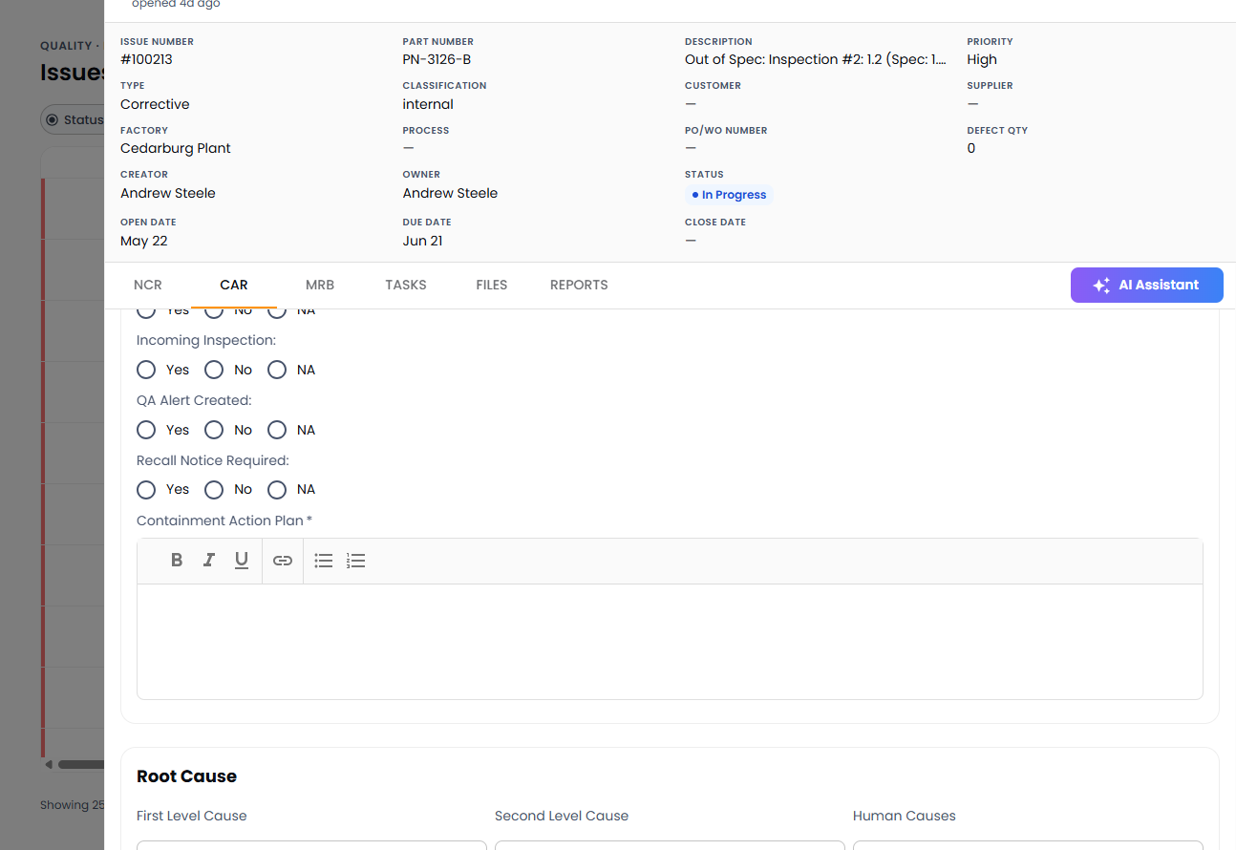Apply italic in the Containment Action Plan editor
The height and width of the screenshot is (850, 1236).
click(x=209, y=561)
